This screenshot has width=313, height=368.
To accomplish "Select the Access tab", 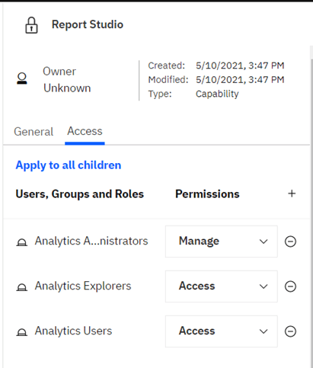I will point(85,132).
